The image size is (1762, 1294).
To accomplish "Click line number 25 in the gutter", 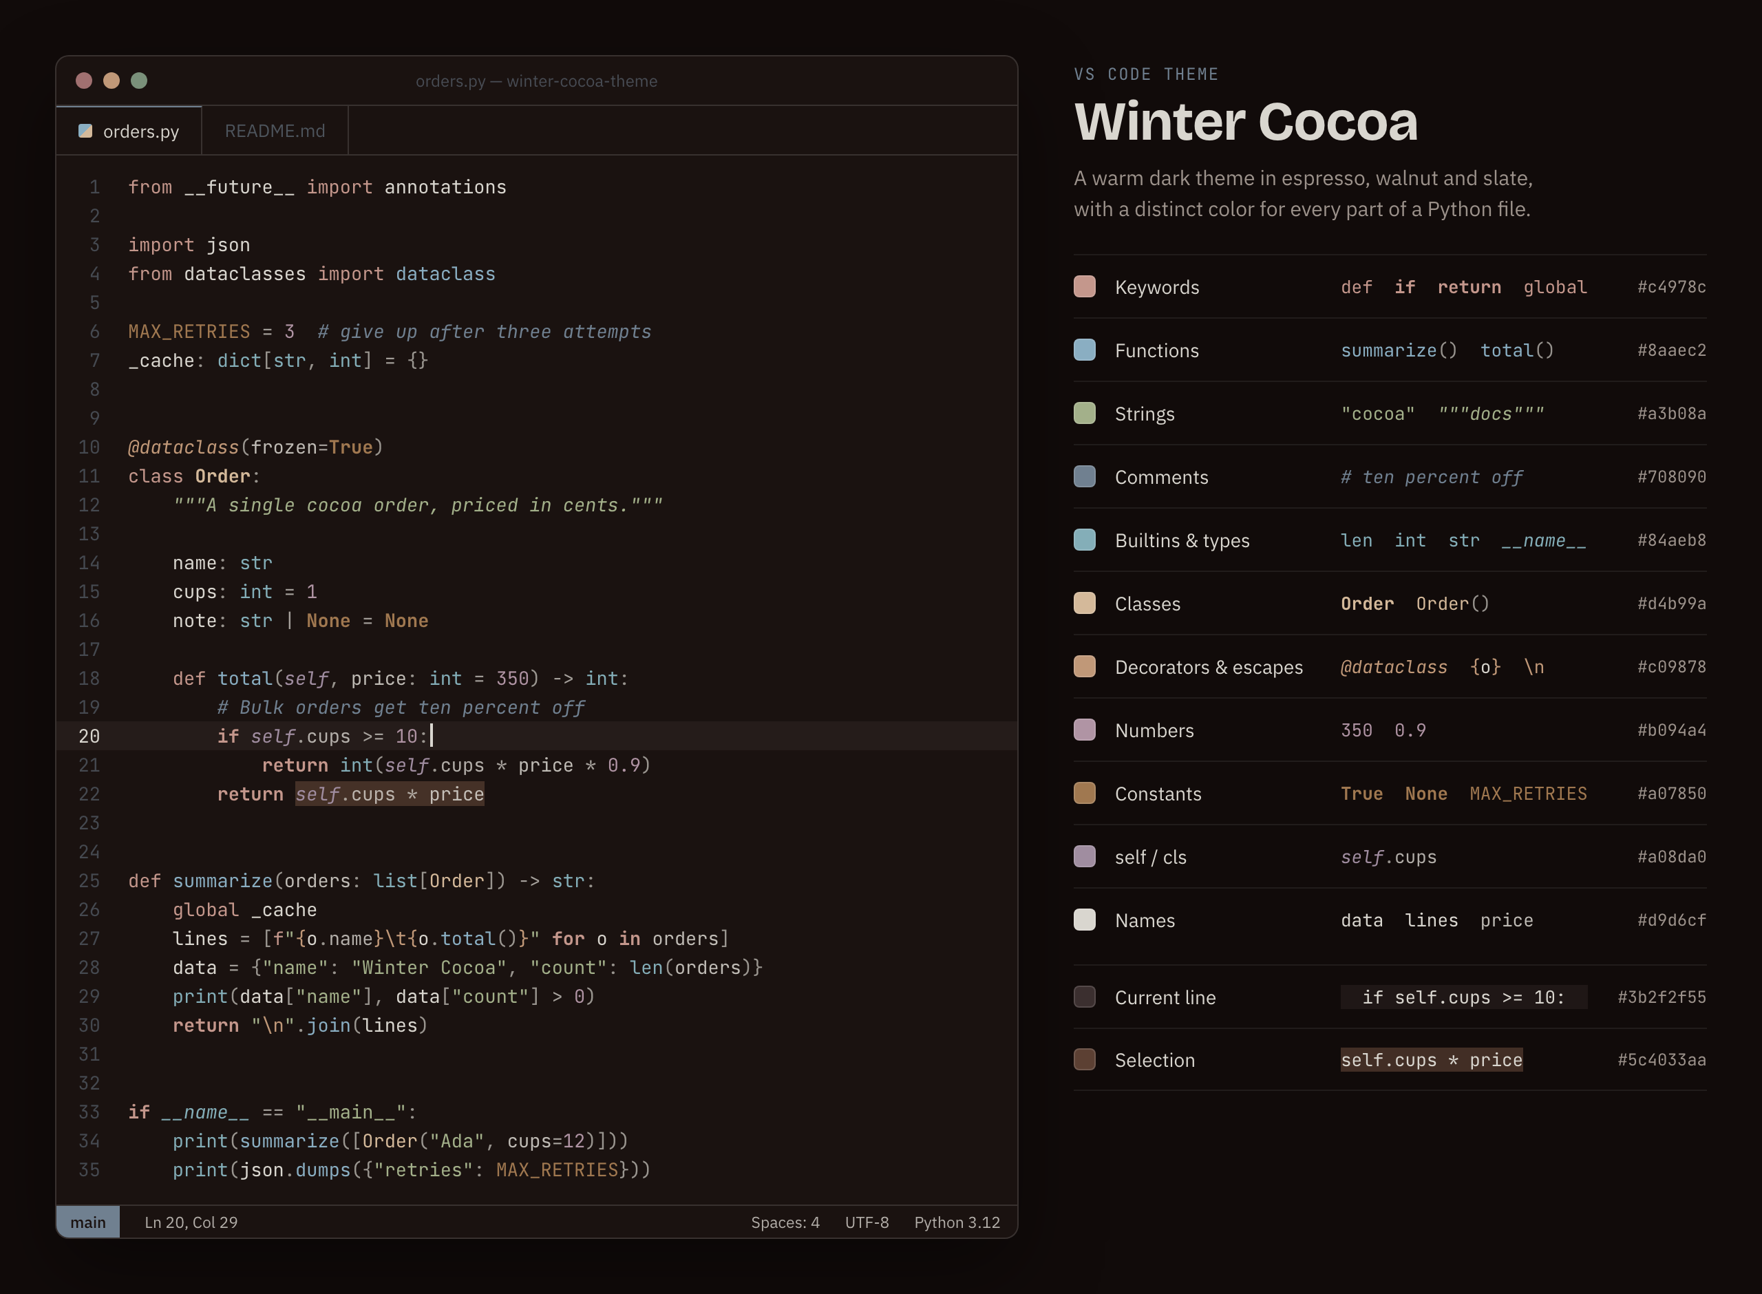I will pyautogui.click(x=89, y=880).
